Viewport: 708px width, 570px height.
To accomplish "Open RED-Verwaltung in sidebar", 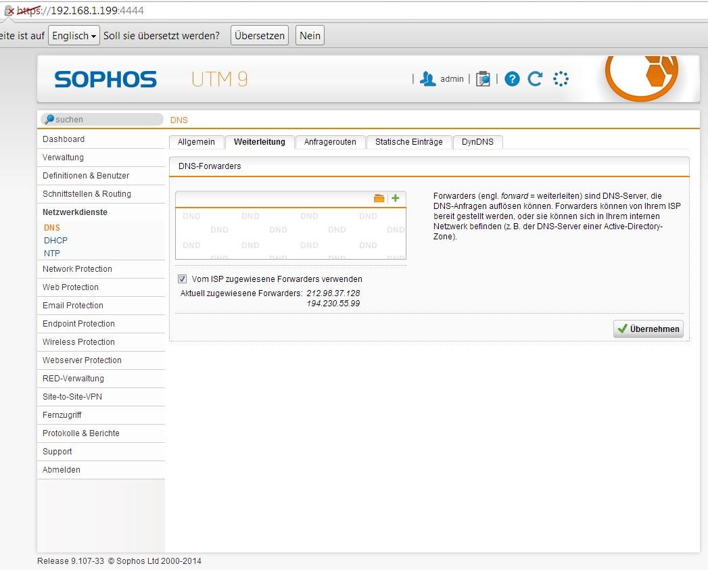I will click(101, 379).
